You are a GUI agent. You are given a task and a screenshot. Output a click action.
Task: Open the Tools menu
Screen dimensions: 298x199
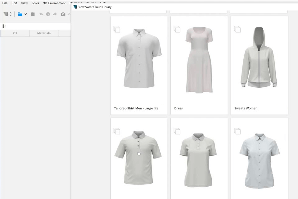pos(35,3)
